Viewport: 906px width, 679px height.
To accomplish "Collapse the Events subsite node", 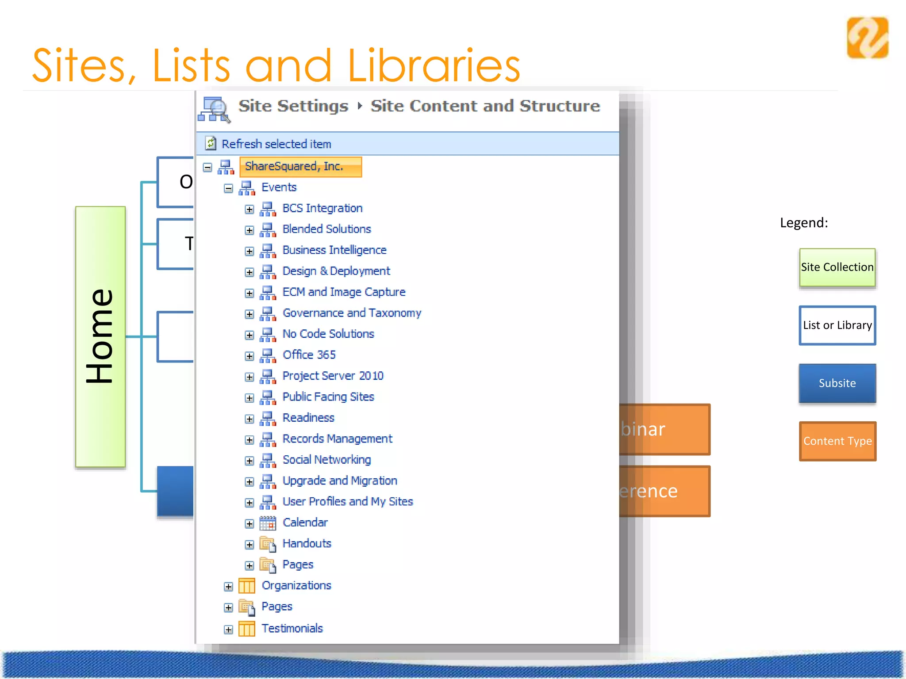I will coord(228,188).
